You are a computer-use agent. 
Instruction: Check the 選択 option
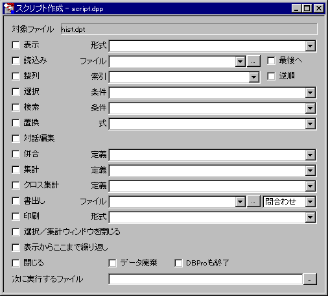(16, 92)
